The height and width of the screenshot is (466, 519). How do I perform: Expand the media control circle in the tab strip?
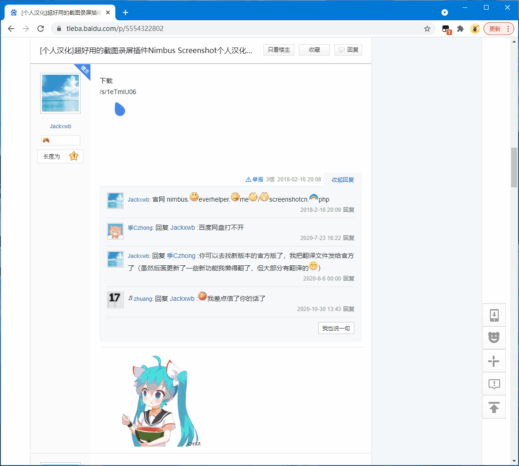444,12
